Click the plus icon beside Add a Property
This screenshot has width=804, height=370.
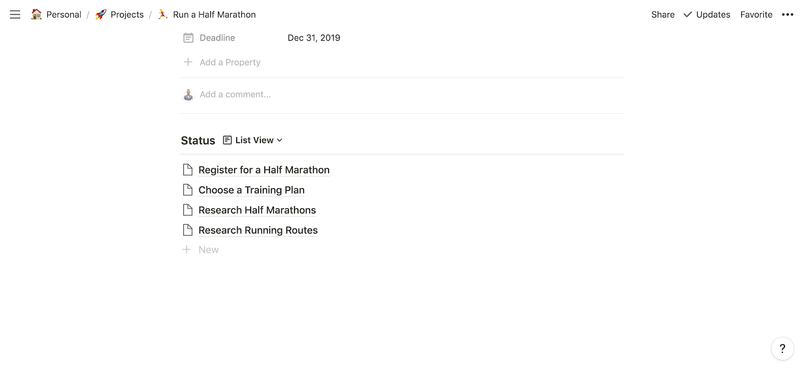(x=188, y=62)
